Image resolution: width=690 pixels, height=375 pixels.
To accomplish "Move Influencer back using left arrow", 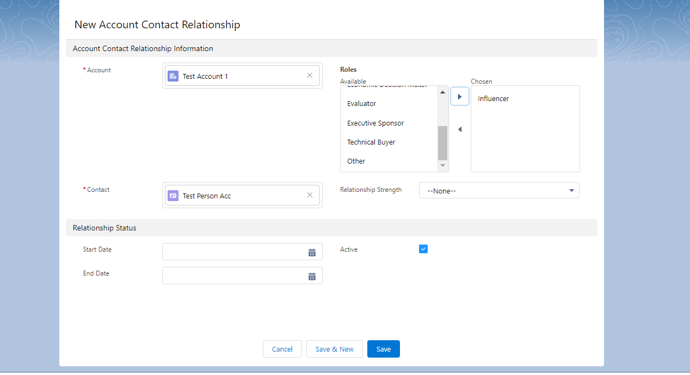I will point(460,129).
